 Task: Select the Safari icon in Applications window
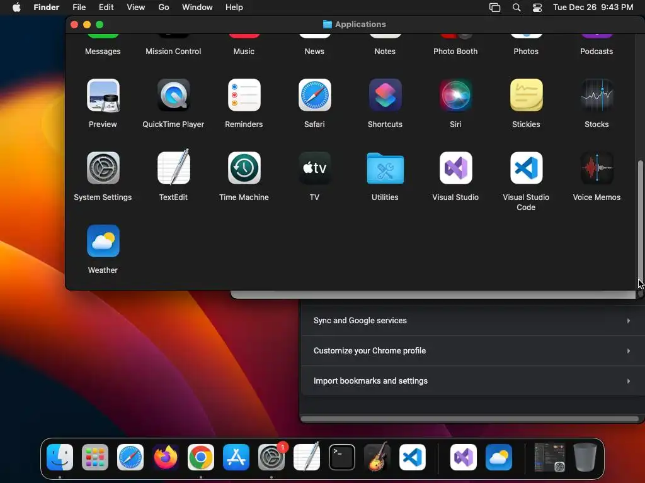(315, 96)
